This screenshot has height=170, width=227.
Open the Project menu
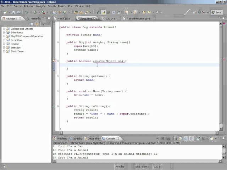62,6
